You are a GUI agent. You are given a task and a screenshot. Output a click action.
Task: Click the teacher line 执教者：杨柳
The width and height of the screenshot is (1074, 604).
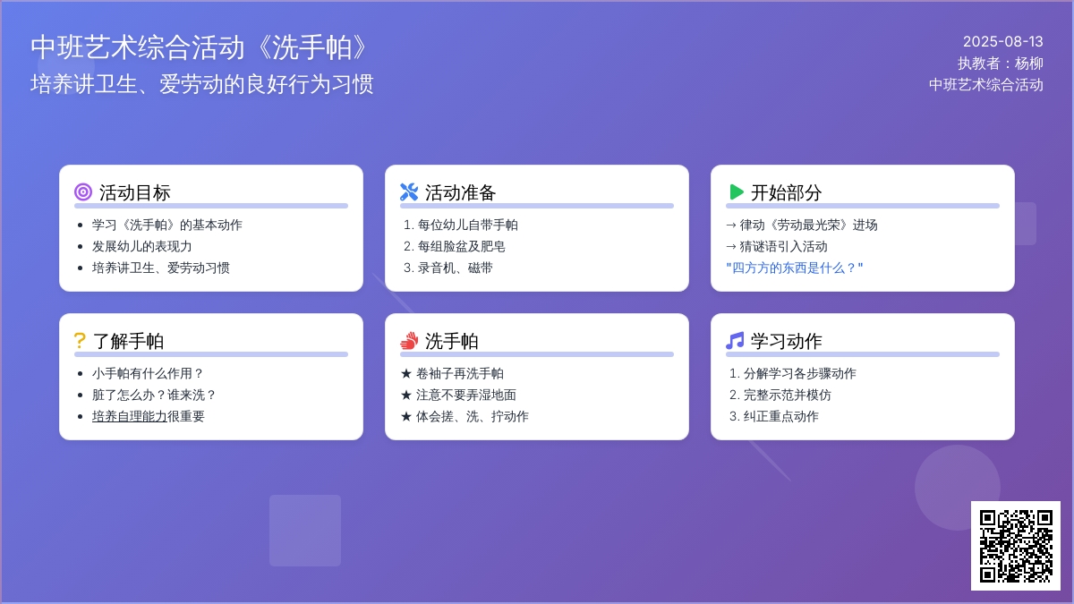point(1001,64)
